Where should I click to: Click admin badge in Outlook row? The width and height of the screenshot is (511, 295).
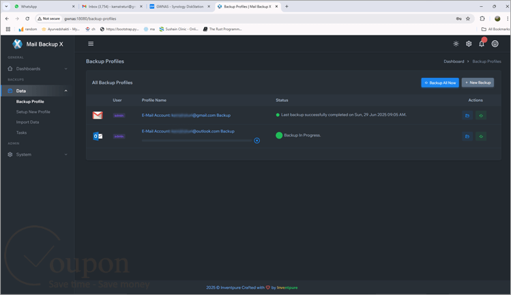[x=119, y=137]
